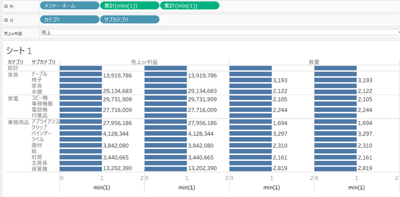Select the 画材 subcategory label

(36, 145)
